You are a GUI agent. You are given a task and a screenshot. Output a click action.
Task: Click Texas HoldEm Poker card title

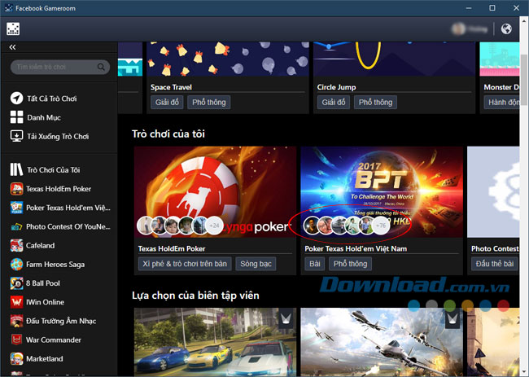(172, 248)
